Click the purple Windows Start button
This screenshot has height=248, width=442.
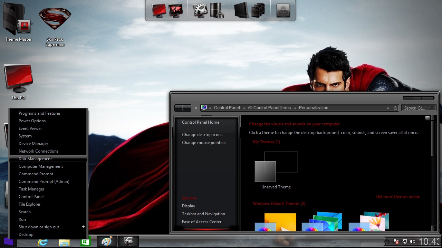[x=9, y=241]
